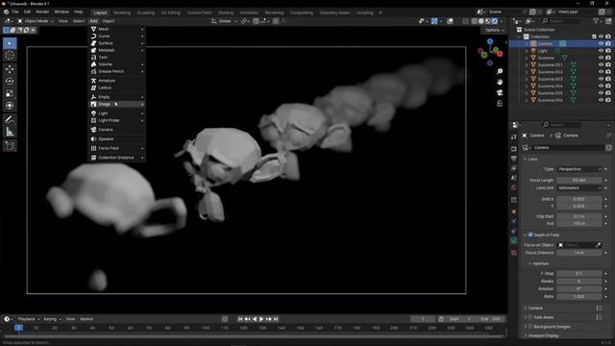This screenshot has width=615, height=346.
Task: Open the View Layer properties tab icon
Action: tap(514, 168)
